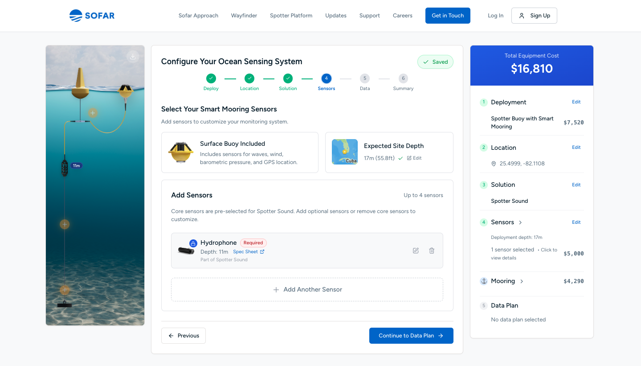Open the Spotter Platform nav item
This screenshot has width=641, height=366.
coord(291,16)
